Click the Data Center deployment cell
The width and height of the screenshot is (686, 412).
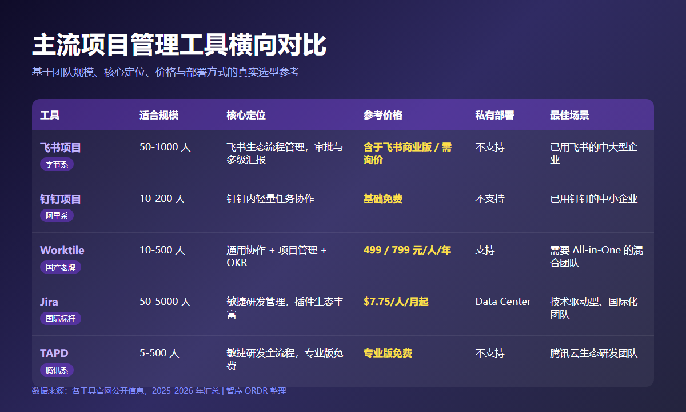(503, 302)
